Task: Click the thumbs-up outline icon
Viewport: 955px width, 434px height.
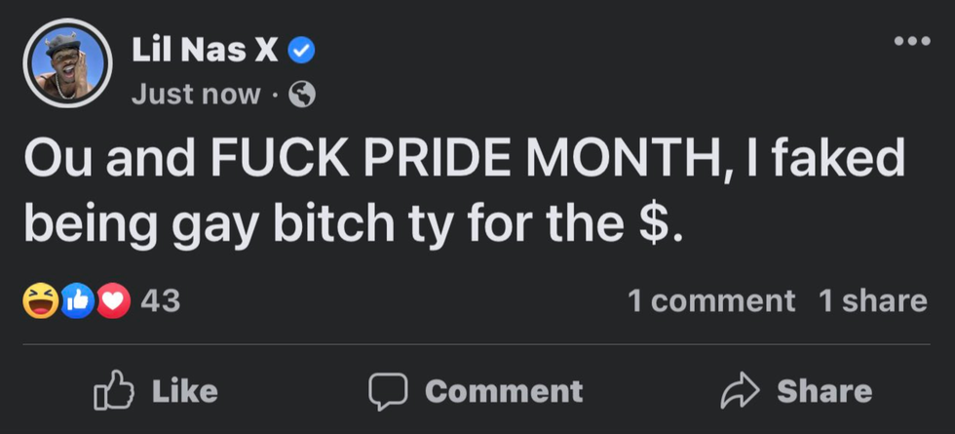Action: (x=111, y=391)
